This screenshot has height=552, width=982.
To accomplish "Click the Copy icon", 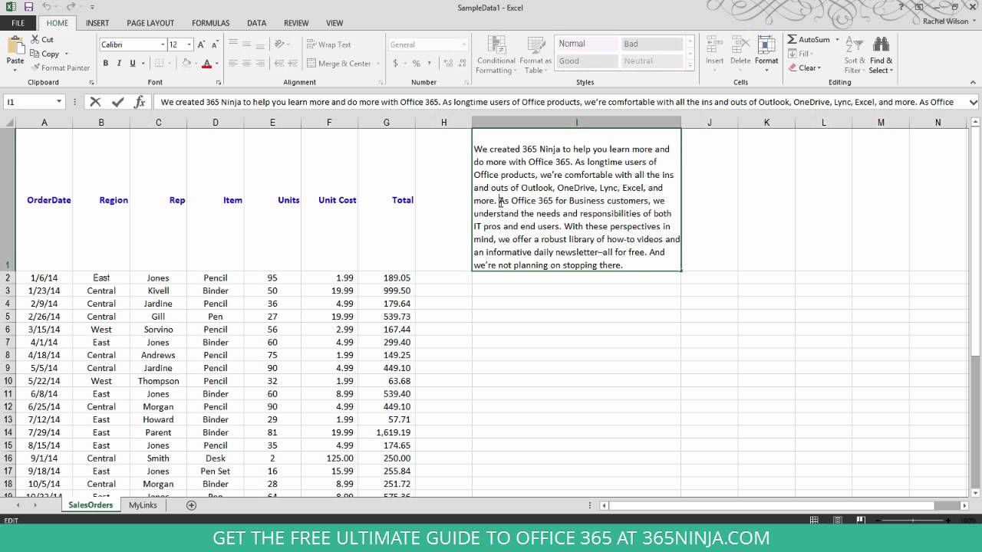I will (x=35, y=54).
